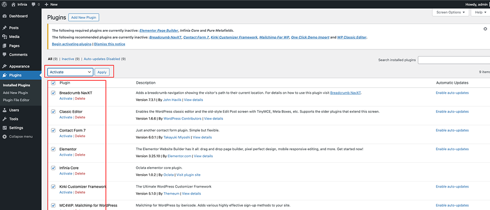Uncheck the Contact Form 7 checkbox
490x210 pixels.
pyautogui.click(x=53, y=130)
